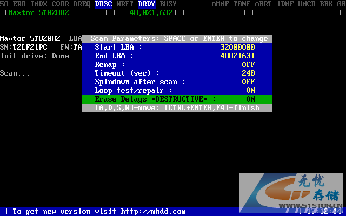Click the DREQ status flag
346x216 pixels.
pos(82,4)
